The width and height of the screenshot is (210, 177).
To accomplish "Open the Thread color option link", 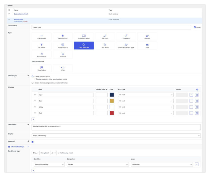I will click(18, 19).
